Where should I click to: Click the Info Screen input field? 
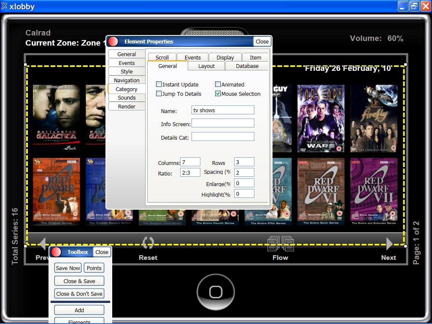[223, 123]
